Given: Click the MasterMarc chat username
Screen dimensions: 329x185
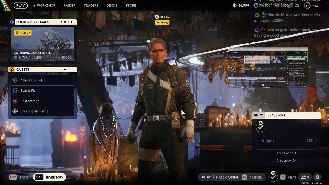Looking at the screenshot, I should click(x=279, y=15).
